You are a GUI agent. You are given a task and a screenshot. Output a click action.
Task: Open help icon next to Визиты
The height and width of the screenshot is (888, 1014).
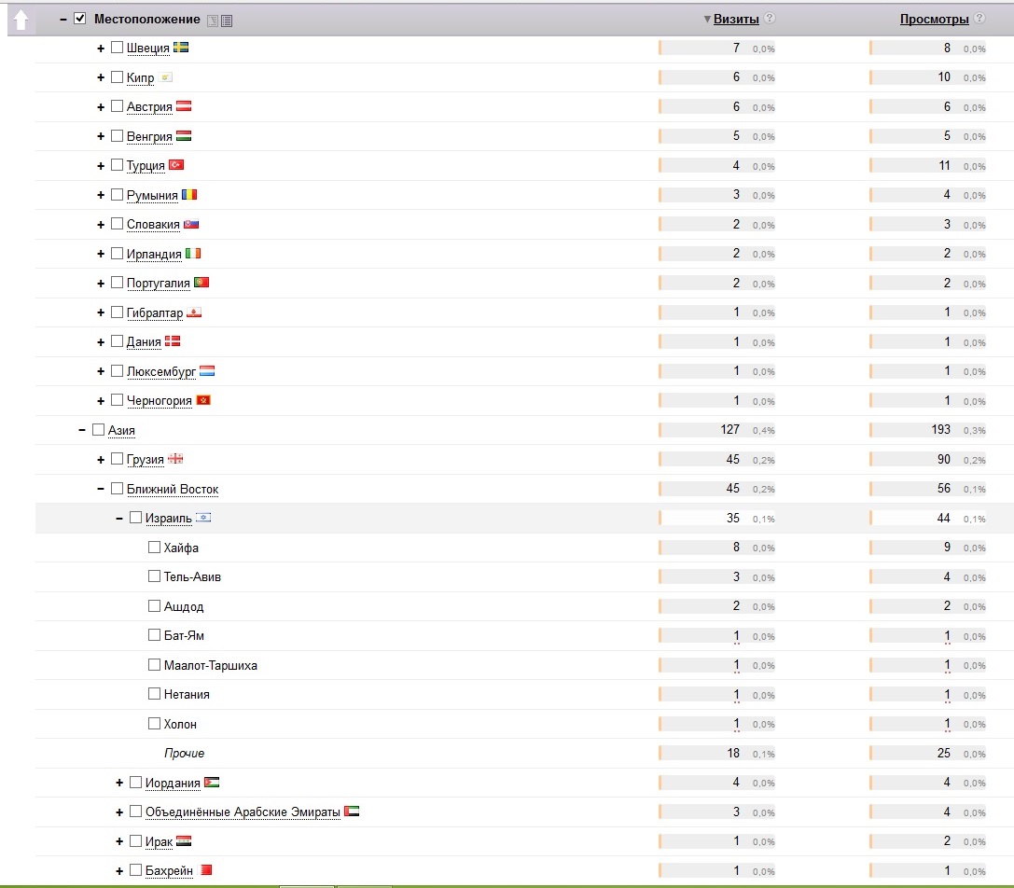(x=770, y=19)
